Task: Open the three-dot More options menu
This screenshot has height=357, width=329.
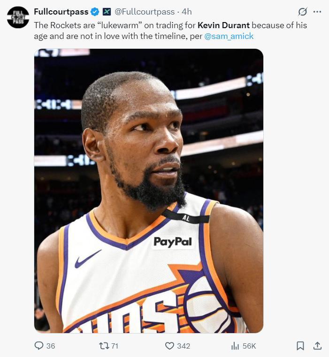Action: point(317,12)
